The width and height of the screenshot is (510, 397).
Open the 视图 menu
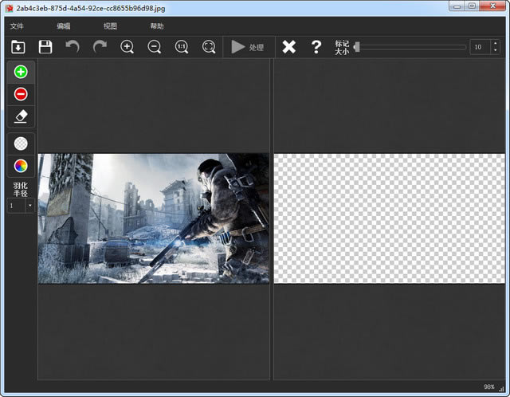coord(110,26)
